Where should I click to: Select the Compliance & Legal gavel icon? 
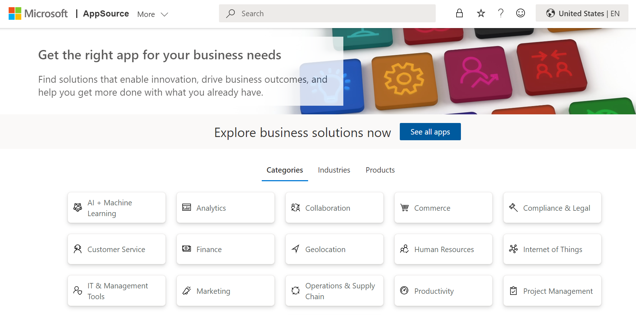coord(513,207)
